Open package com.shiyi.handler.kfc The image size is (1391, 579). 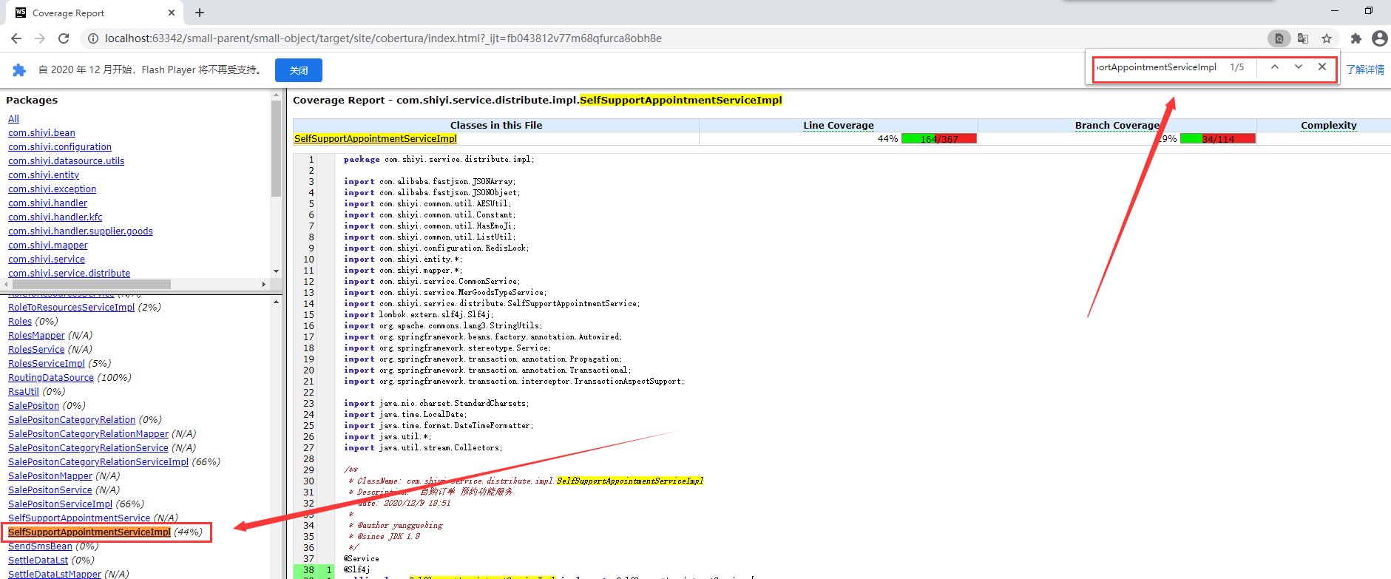click(x=55, y=217)
